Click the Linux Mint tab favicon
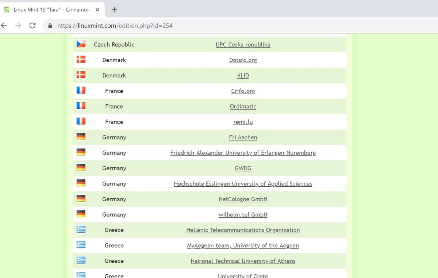The width and height of the screenshot is (438, 278). [7, 9]
